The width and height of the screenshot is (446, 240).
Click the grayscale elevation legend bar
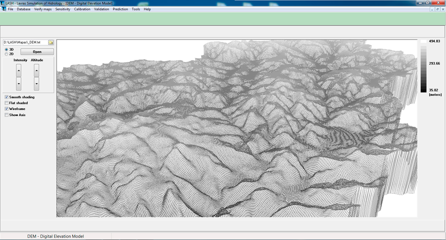423,67
